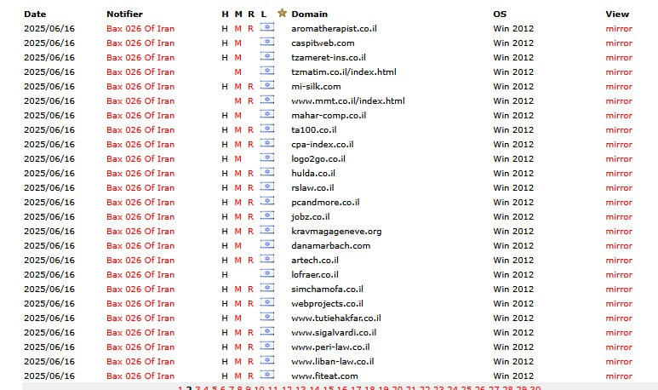Click the flag in the www.peri-law.co.il row
Image resolution: width=658 pixels, height=390 pixels.
[267, 346]
